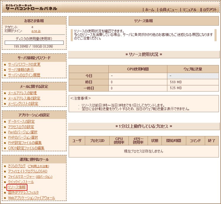Select the highlighted リソース情報 link

click(x=17, y=187)
